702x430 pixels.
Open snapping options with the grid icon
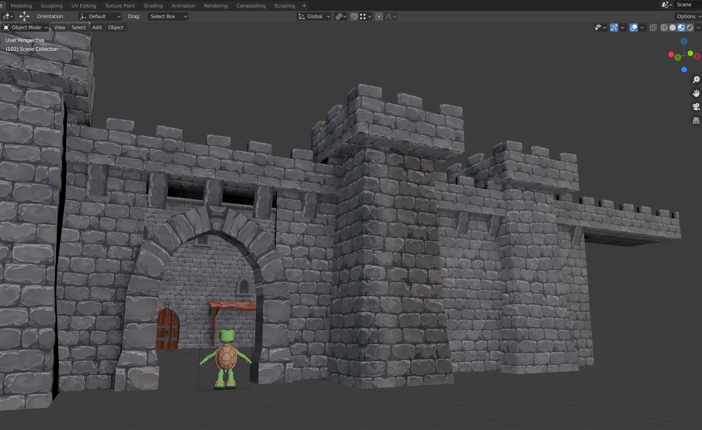tap(365, 17)
